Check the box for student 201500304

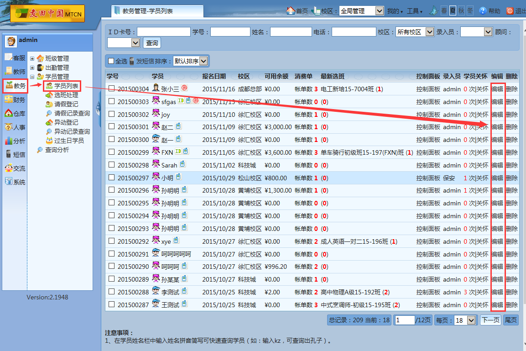click(x=112, y=89)
